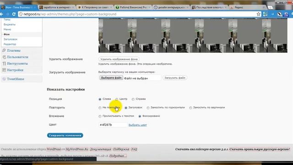Click the 'Сохранить изменения' save button
Screen dimensions: 293x165
tap(65, 135)
